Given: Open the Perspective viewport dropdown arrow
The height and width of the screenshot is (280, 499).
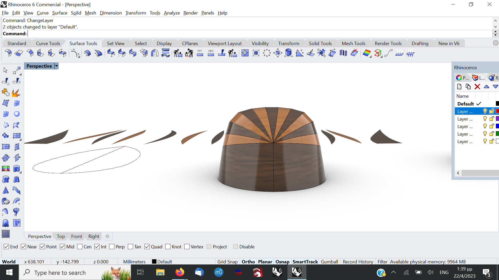Looking at the screenshot, I should coord(56,66).
